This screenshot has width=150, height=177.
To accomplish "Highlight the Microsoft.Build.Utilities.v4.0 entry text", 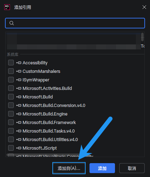I will pos(50,140).
